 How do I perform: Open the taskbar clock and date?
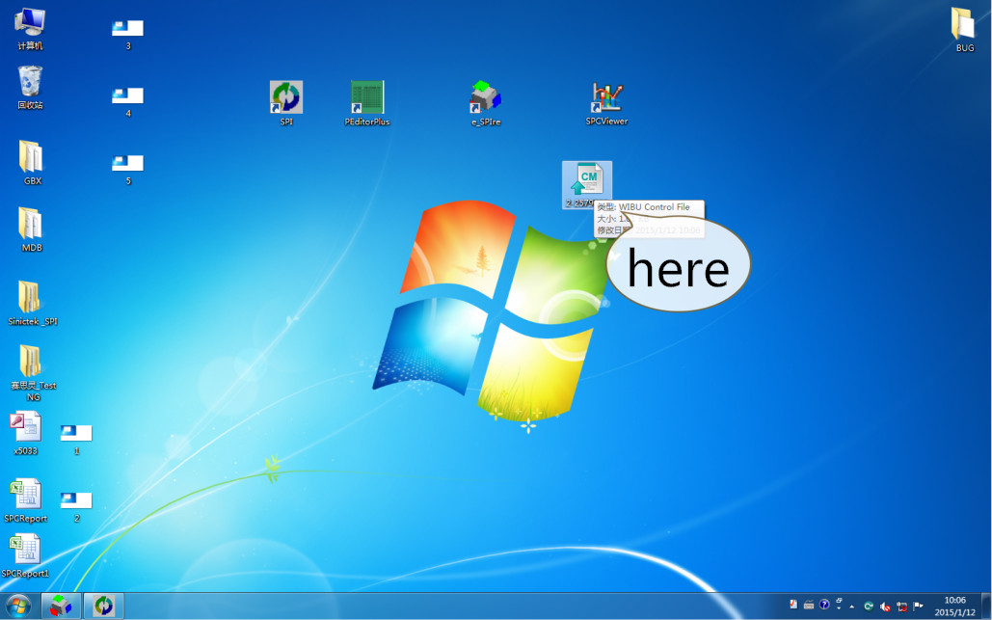(x=954, y=606)
